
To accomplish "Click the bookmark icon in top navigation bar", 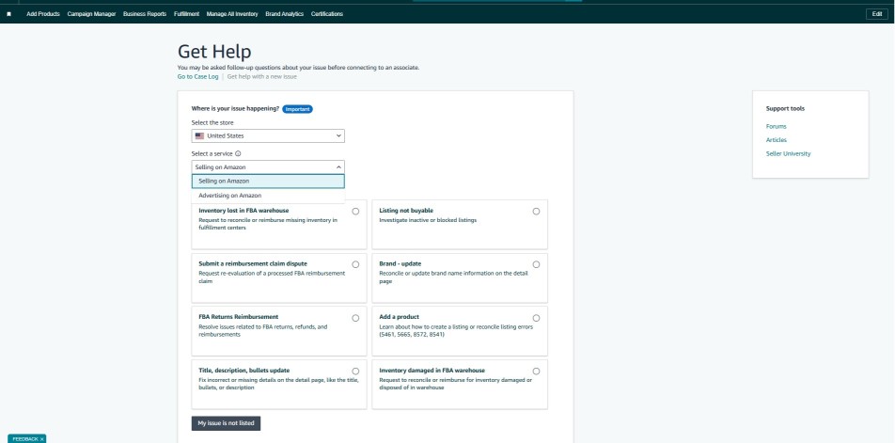I will click(9, 13).
